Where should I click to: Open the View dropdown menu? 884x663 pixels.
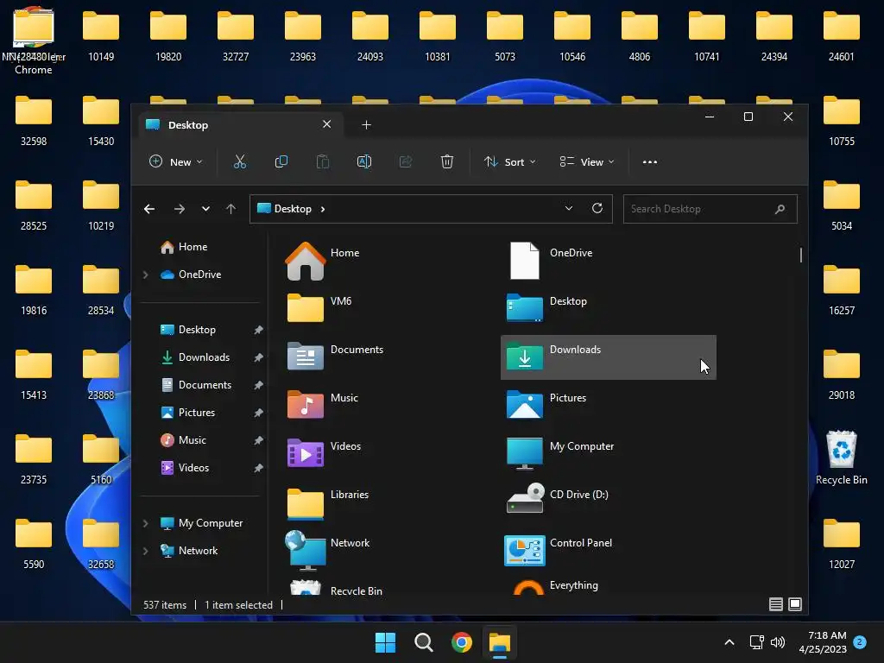pos(587,161)
